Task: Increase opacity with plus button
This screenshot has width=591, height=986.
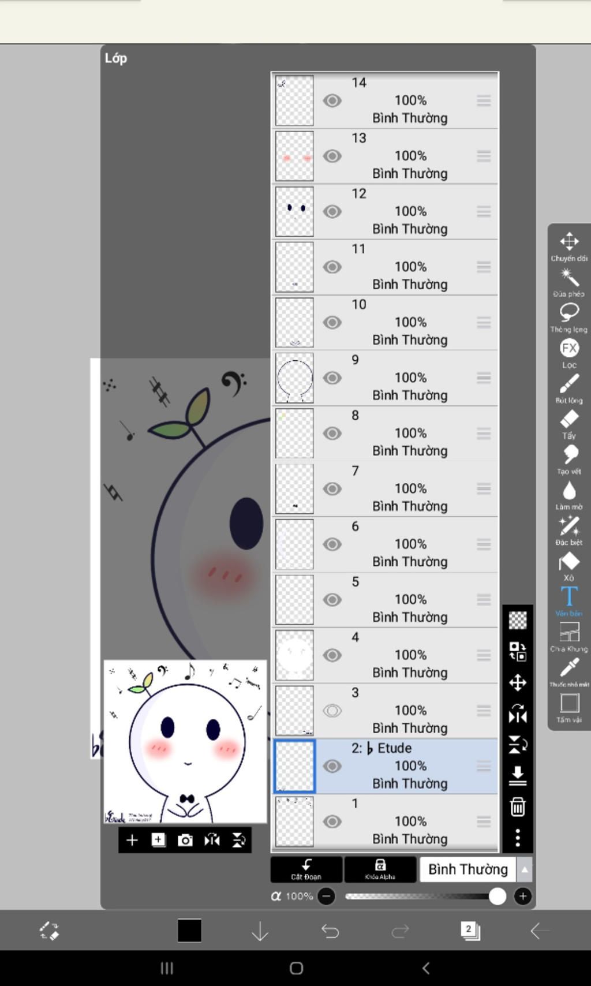Action: click(x=523, y=896)
